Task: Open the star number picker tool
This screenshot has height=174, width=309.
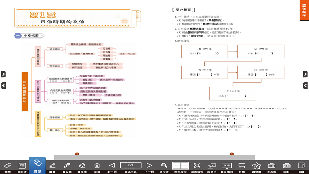Action: [256, 166]
